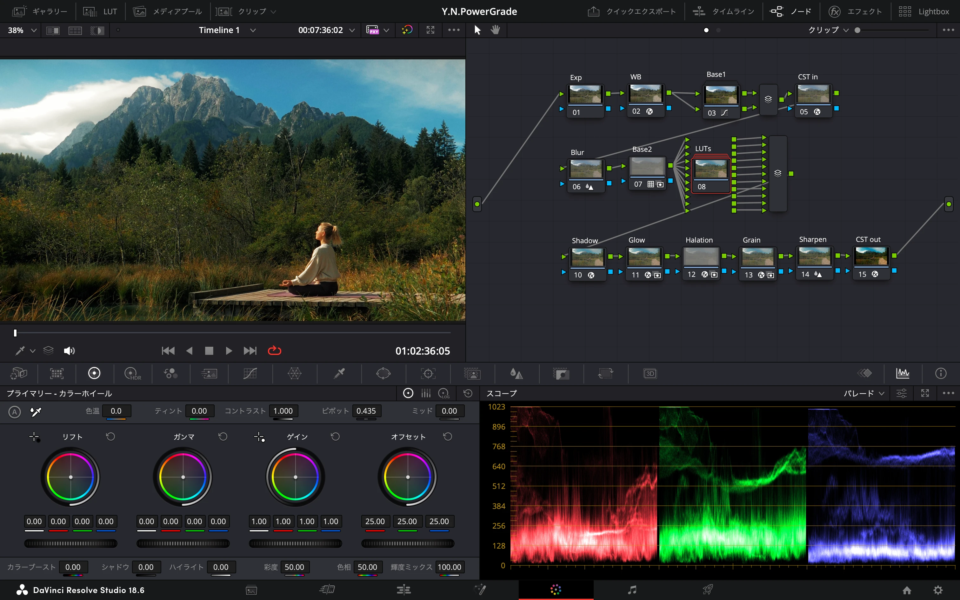960x600 pixels.
Task: Open the Qualifier eyedropper palette
Action: 339,373
